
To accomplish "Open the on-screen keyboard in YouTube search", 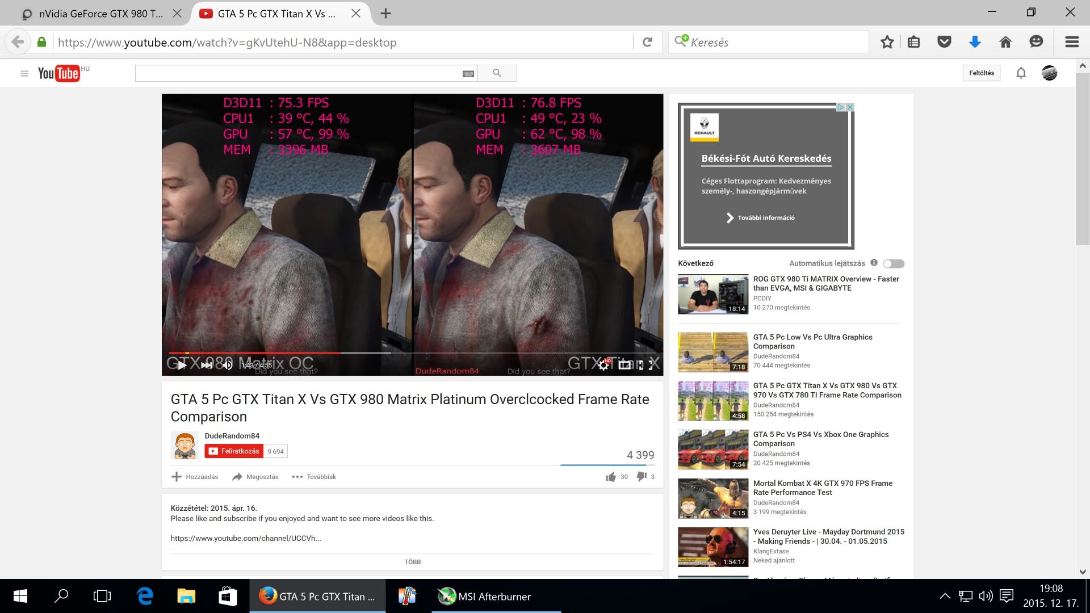I will click(468, 74).
